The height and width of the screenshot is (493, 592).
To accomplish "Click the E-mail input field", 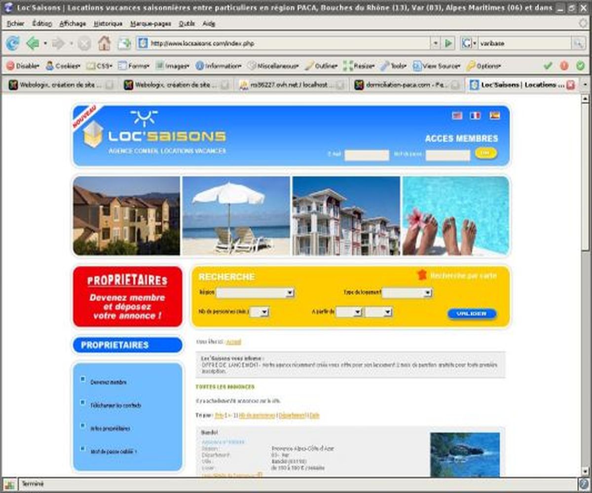I will (x=367, y=156).
